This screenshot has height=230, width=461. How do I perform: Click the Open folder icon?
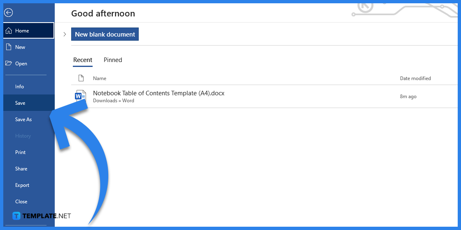click(x=9, y=64)
